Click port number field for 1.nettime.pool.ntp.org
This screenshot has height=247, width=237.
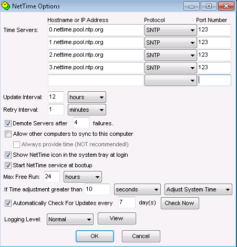pyautogui.click(x=214, y=42)
